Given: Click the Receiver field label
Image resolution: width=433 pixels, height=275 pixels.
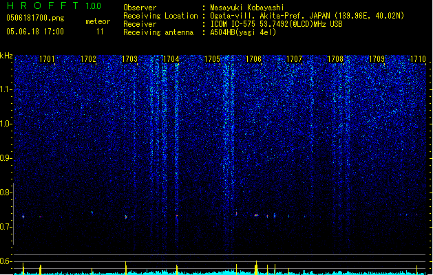Looking at the screenshot, I should (x=140, y=24).
